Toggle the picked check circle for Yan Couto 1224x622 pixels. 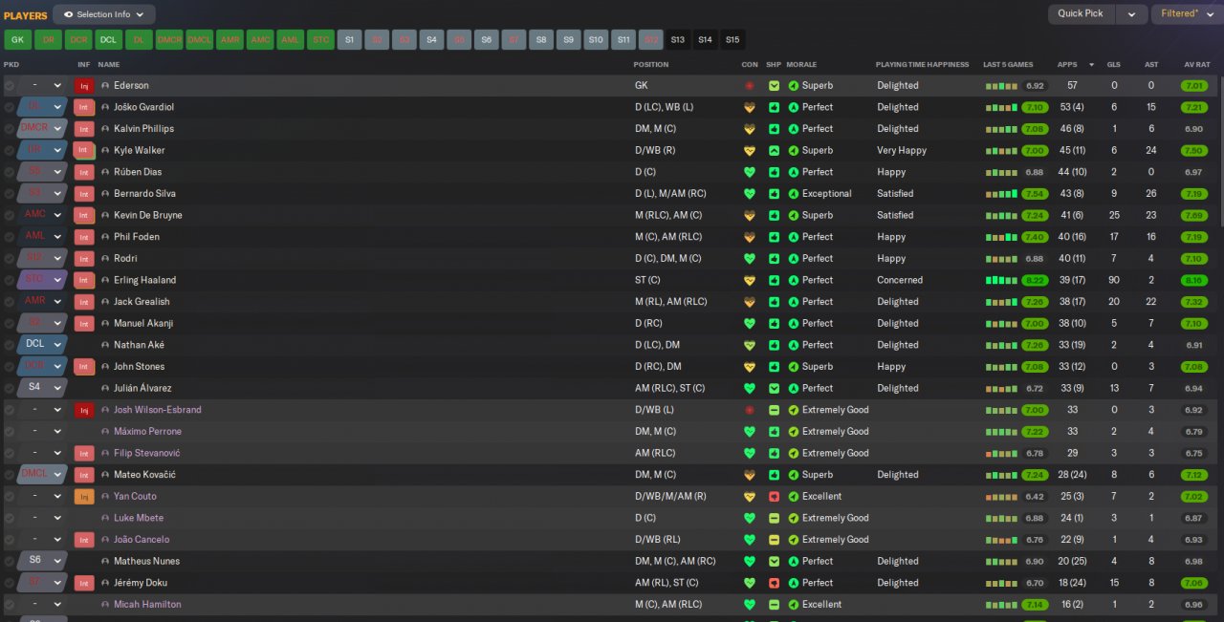point(10,497)
